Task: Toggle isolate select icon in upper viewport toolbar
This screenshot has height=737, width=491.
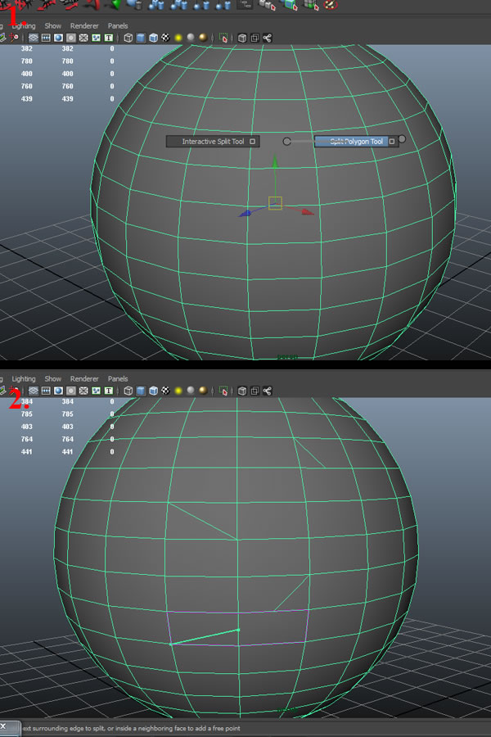Action: tap(223, 38)
